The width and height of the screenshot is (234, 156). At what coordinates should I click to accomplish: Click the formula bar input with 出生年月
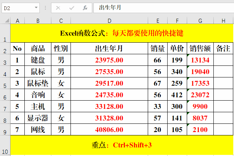point(161,7)
